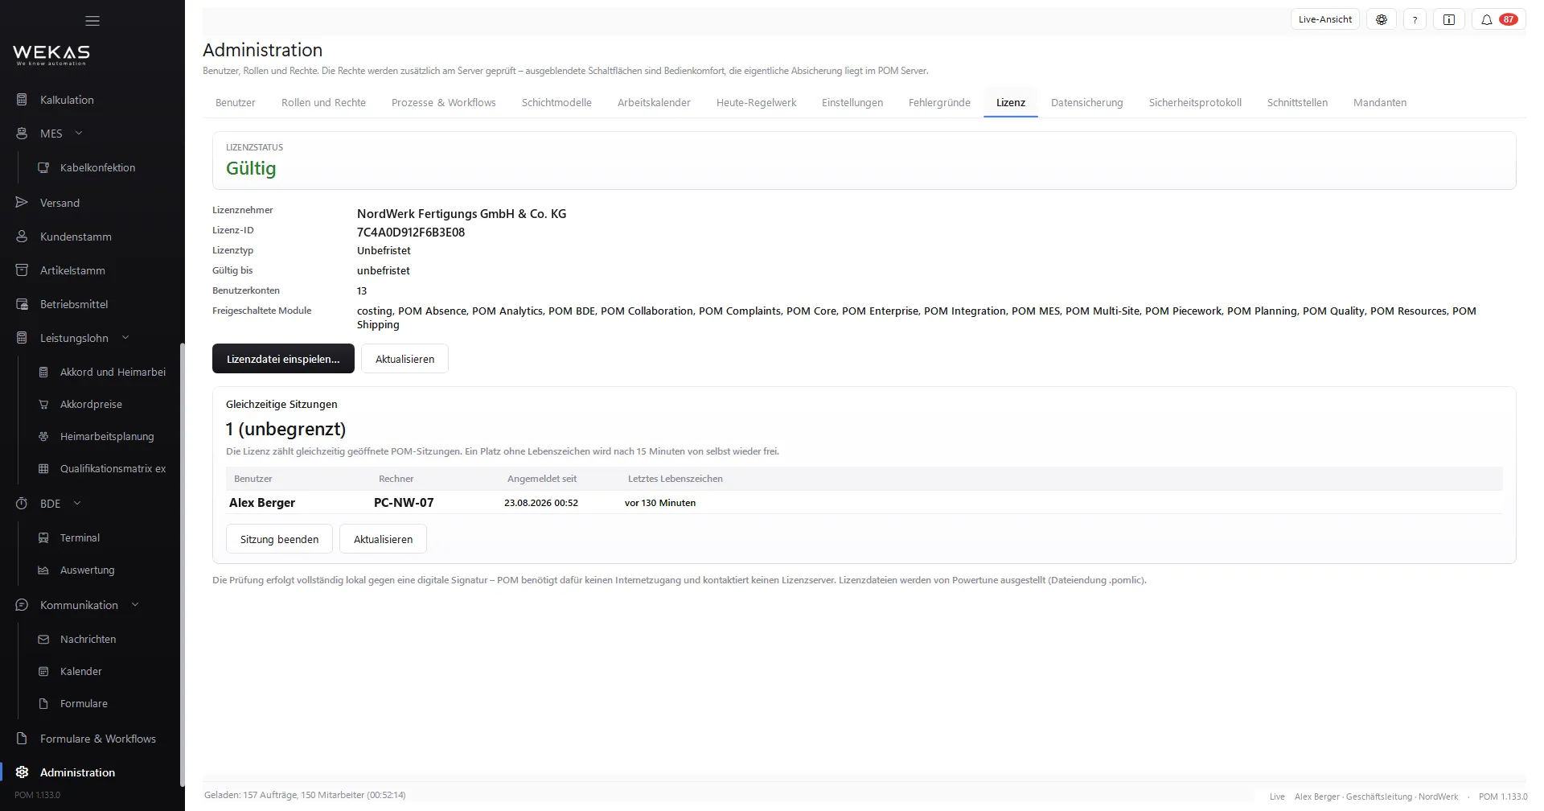This screenshot has width=1544, height=811.
Task: Open Nachrichten in the sidebar
Action: 88,639
